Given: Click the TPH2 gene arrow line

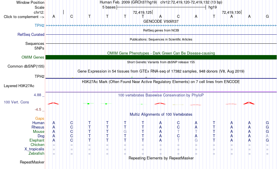Looking at the screenshot, I should coord(161,26).
